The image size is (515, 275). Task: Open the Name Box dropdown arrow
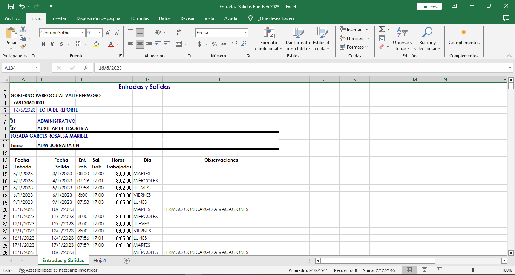pos(37,68)
